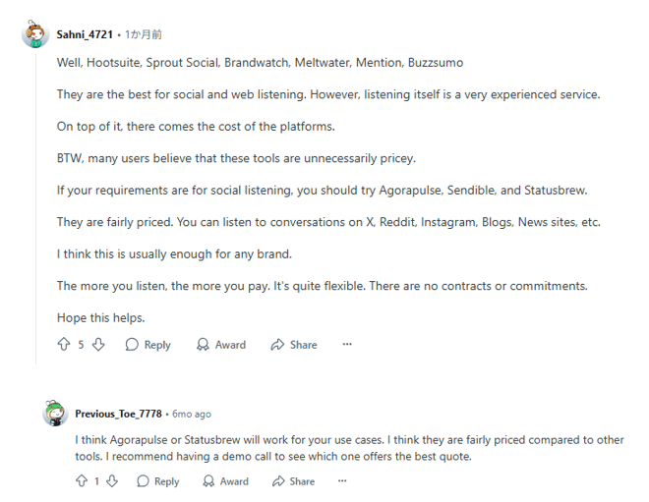Reply to Sahni_4721's comment
The width and height of the screenshot is (649, 502).
click(x=147, y=345)
